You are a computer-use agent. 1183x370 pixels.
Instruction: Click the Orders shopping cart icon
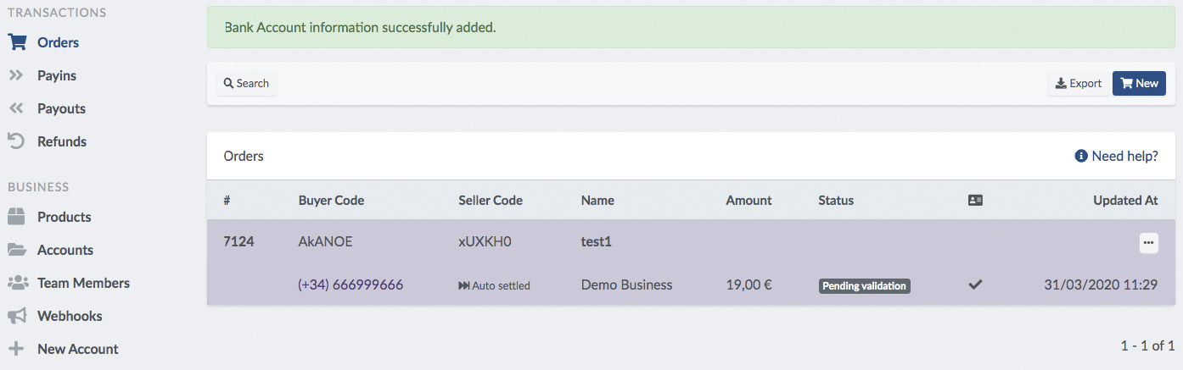point(17,42)
